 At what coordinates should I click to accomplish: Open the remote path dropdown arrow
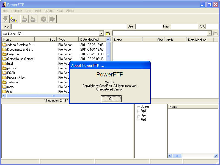(209, 34)
